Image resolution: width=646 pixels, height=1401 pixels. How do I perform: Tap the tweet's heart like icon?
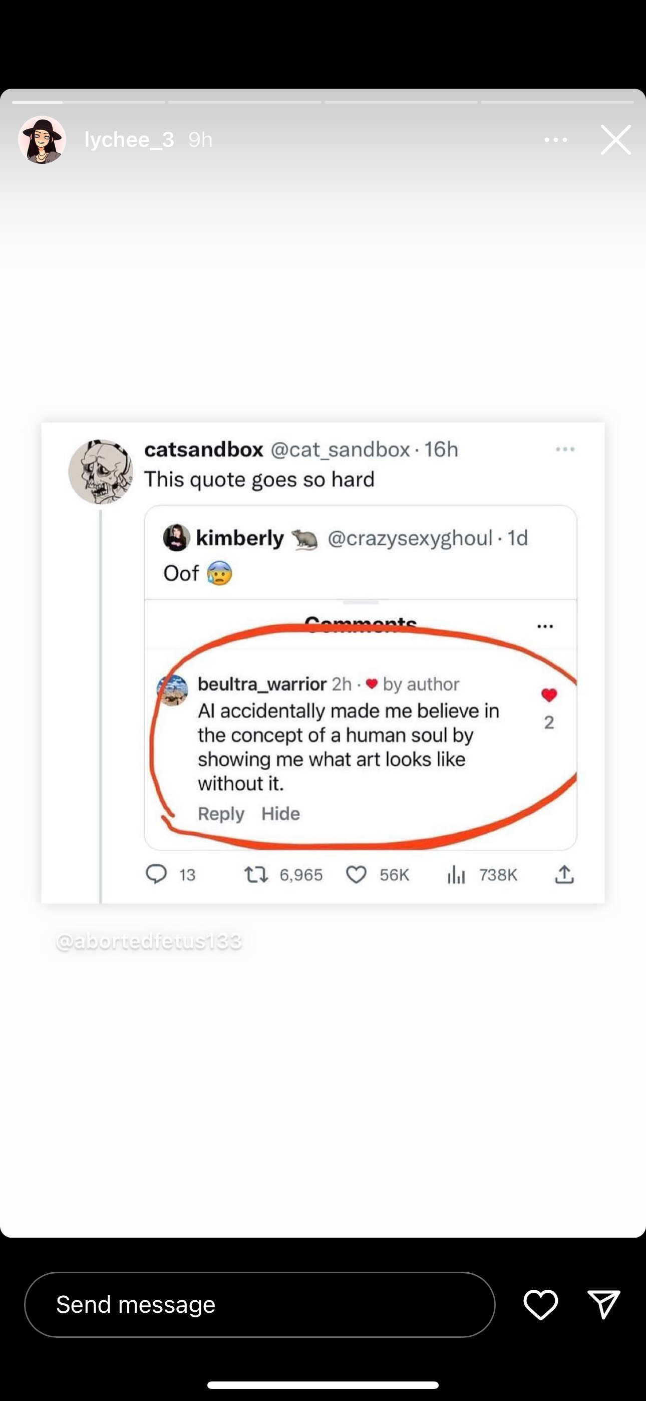tap(356, 874)
